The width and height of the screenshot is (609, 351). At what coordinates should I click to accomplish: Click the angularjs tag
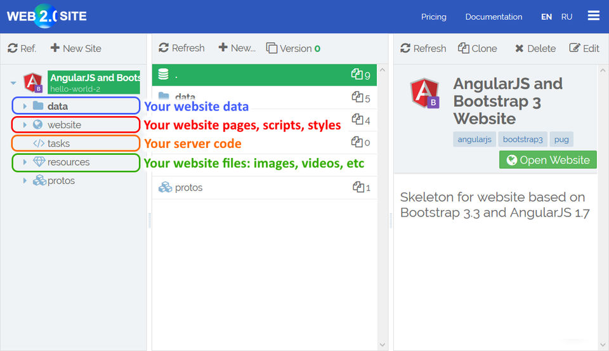click(x=475, y=139)
